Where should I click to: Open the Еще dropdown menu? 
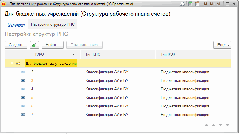pos(222,45)
